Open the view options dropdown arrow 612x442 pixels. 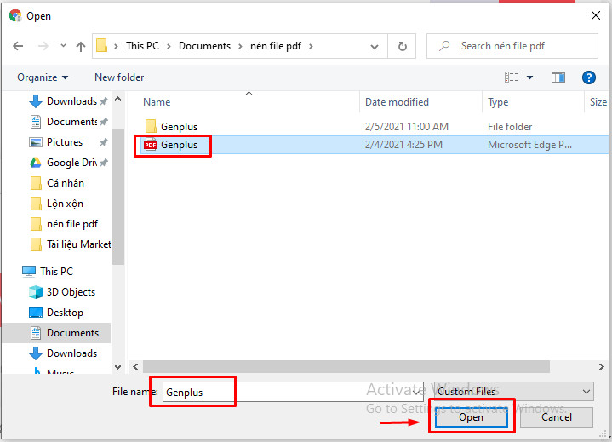530,77
